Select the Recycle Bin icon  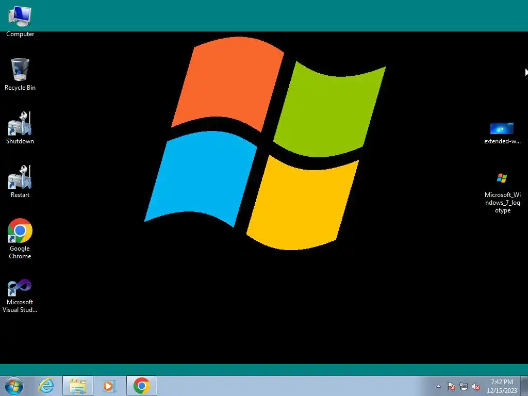[x=20, y=75]
